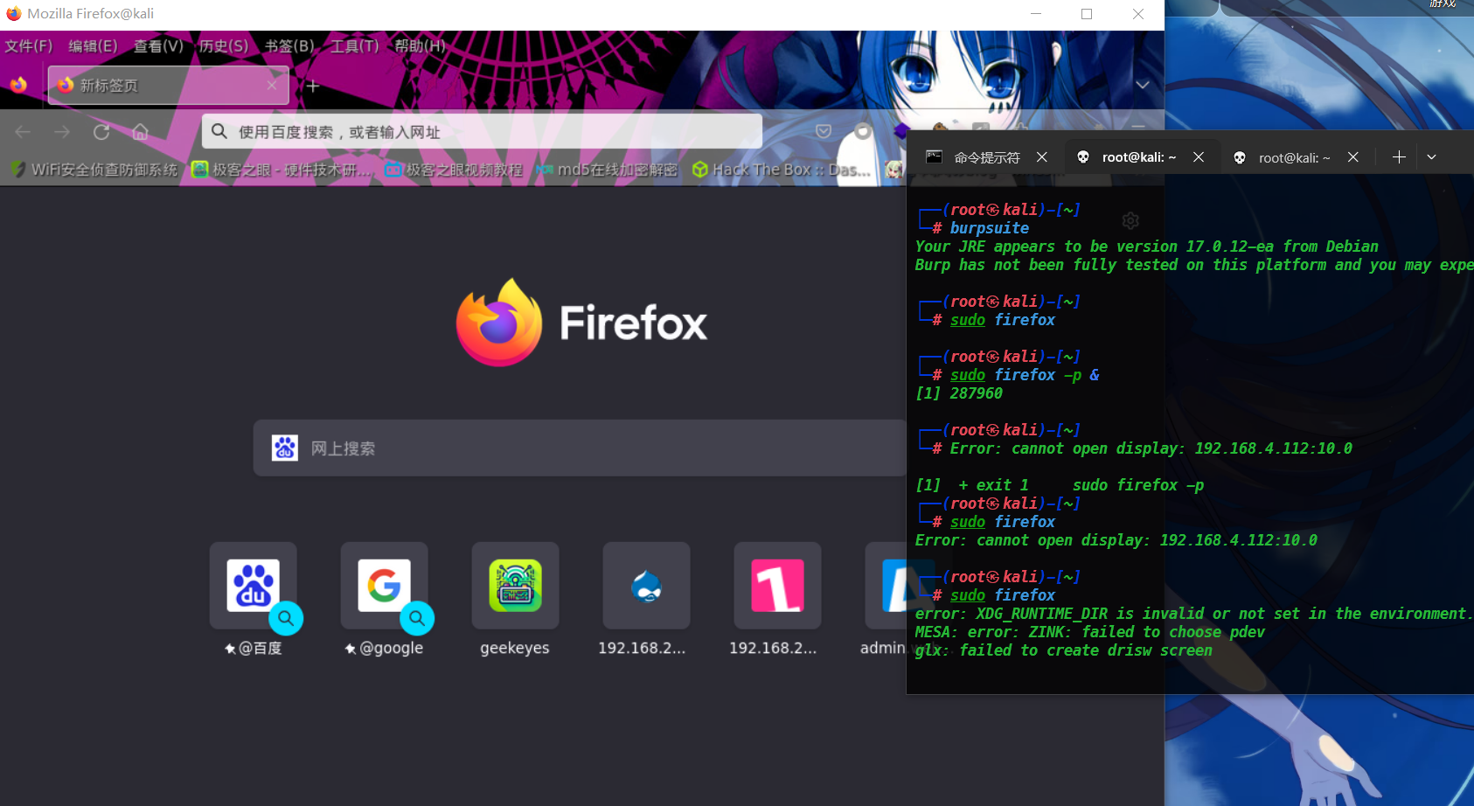Open the Bookmarks (书签) menu
This screenshot has width=1474, height=806.
[289, 45]
